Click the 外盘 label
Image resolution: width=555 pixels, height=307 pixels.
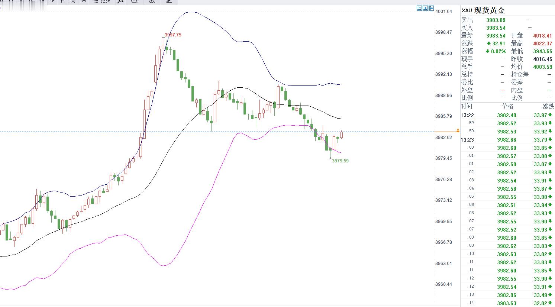click(x=467, y=90)
